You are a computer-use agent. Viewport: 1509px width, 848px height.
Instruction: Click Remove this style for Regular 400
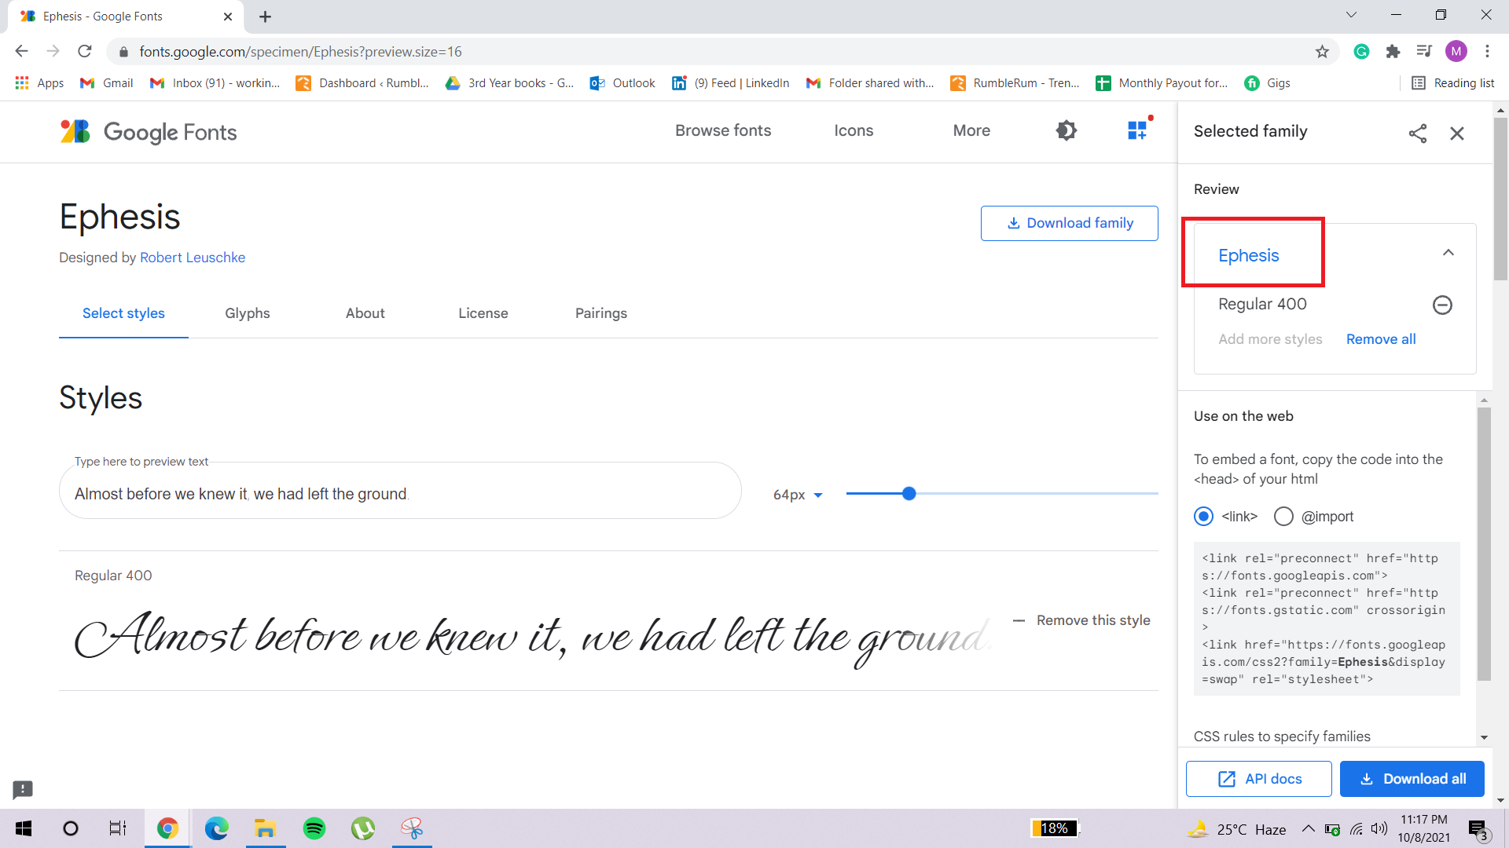click(x=1081, y=620)
